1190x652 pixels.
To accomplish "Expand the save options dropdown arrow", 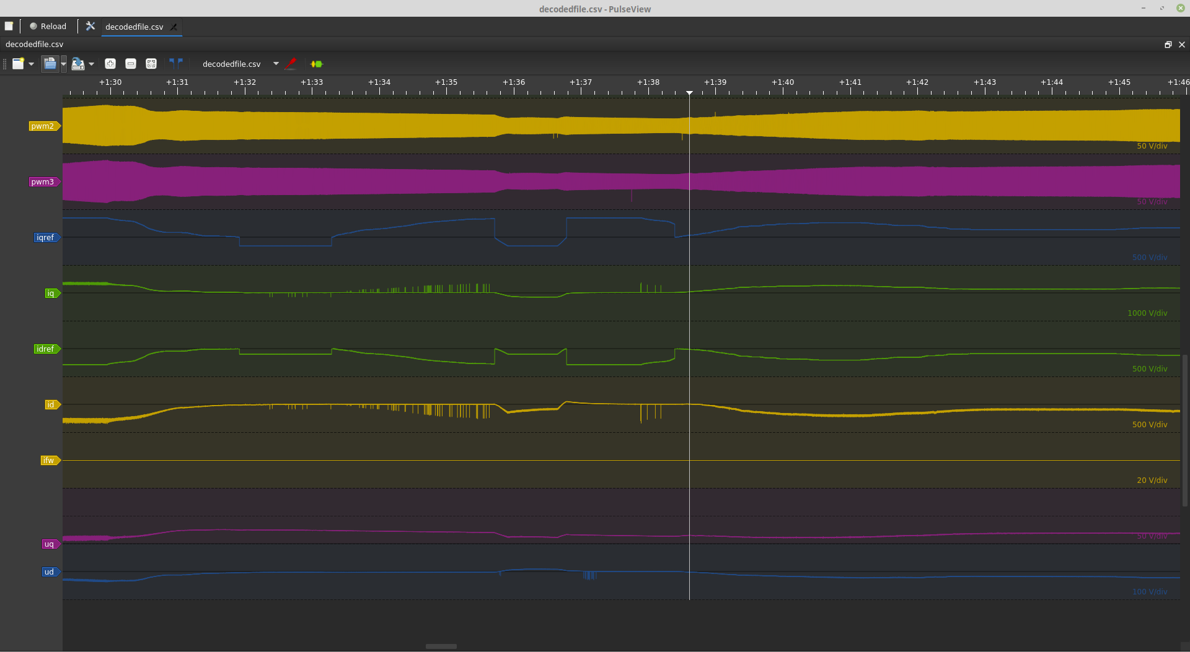I will click(92, 64).
